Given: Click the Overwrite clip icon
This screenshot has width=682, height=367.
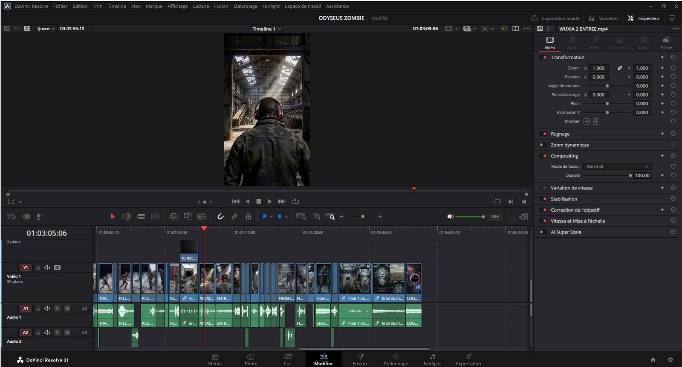Looking at the screenshot, I should pos(188,216).
